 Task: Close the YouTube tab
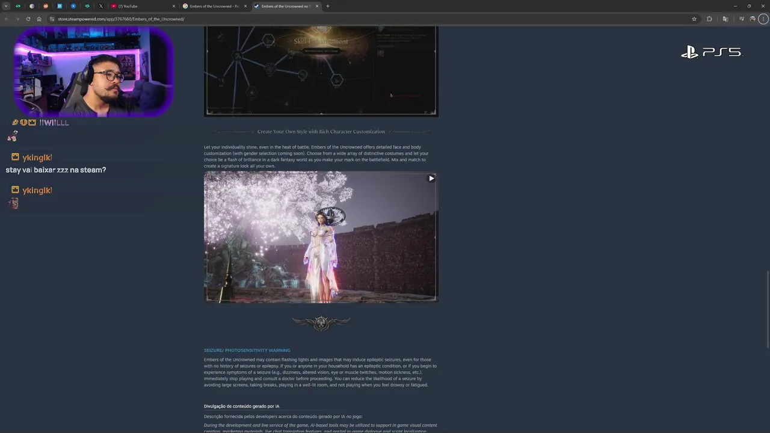tap(174, 6)
